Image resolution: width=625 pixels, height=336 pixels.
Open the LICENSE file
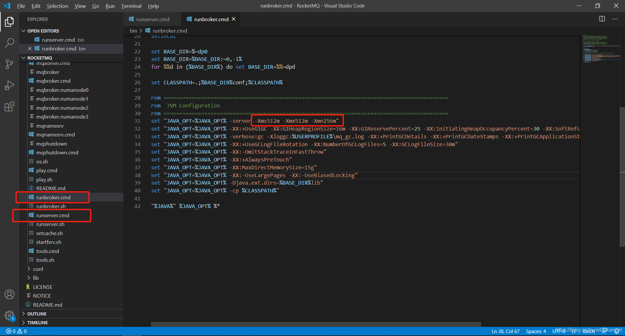click(71, 287)
